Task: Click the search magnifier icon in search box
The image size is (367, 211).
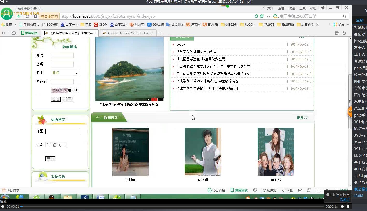Action: pyautogui.click(x=345, y=16)
